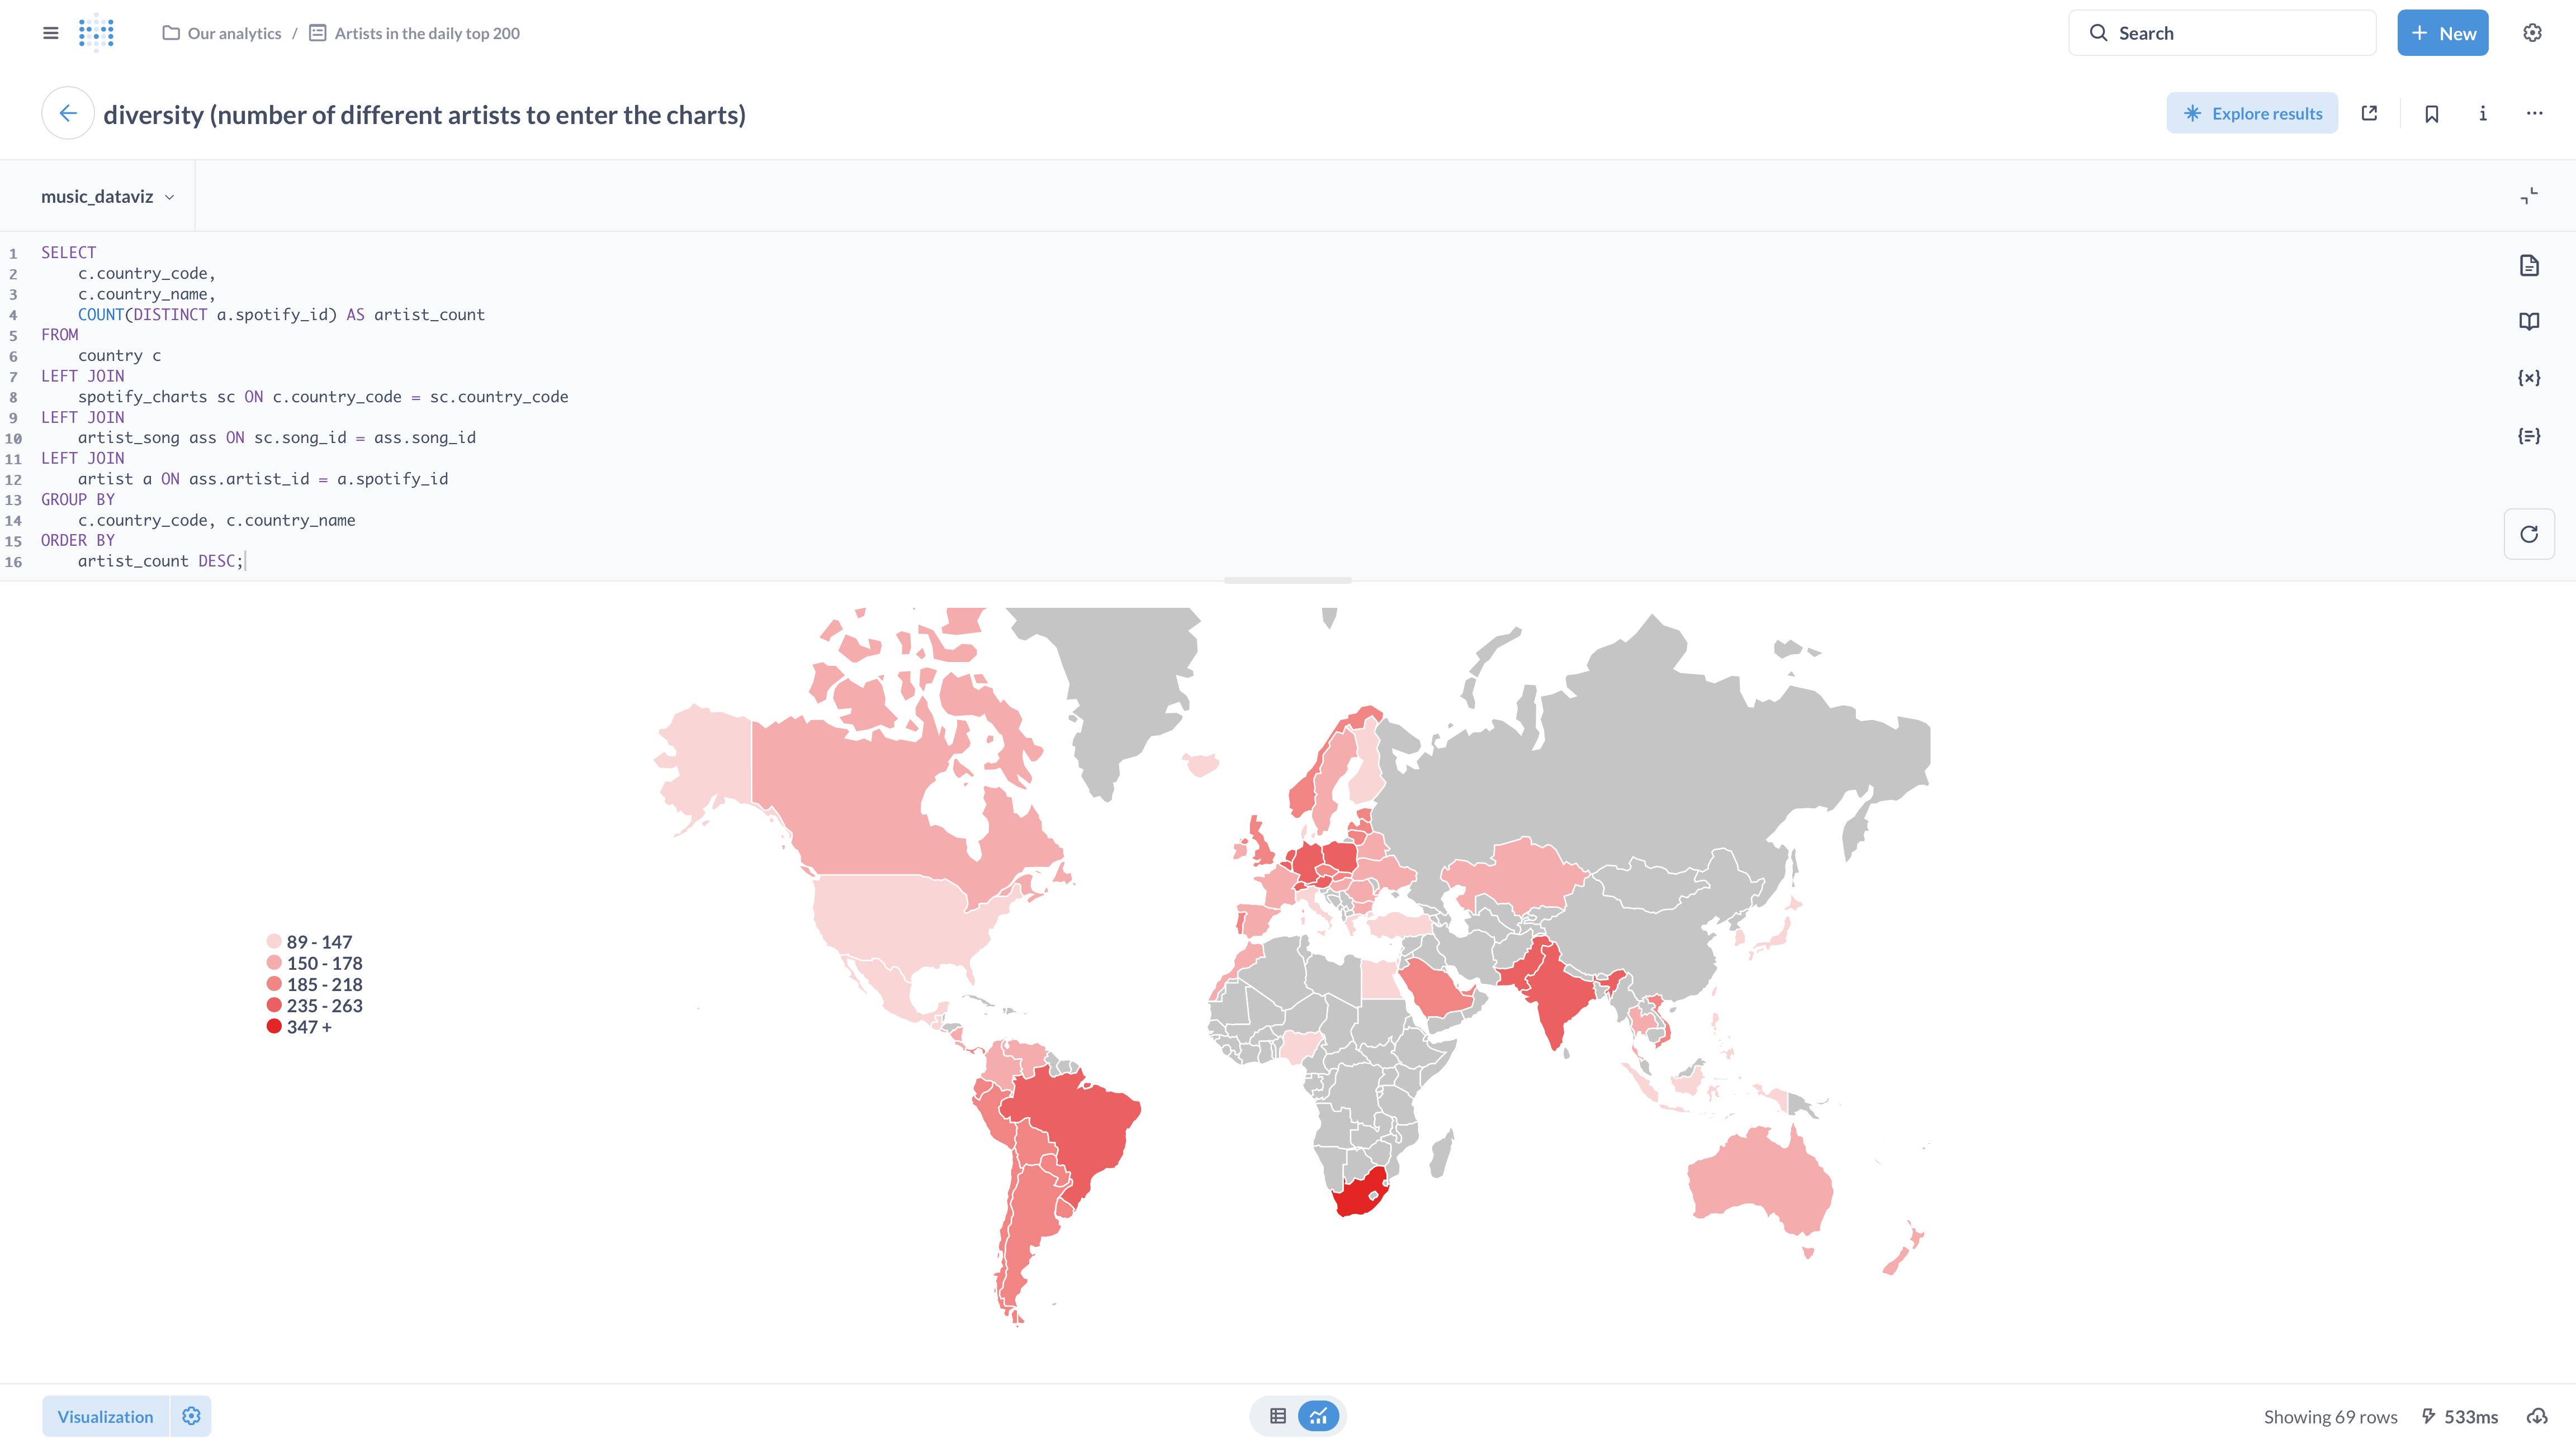The width and height of the screenshot is (2576, 1448).
Task: Switch to chart visualization view toggle
Action: tap(1319, 1416)
